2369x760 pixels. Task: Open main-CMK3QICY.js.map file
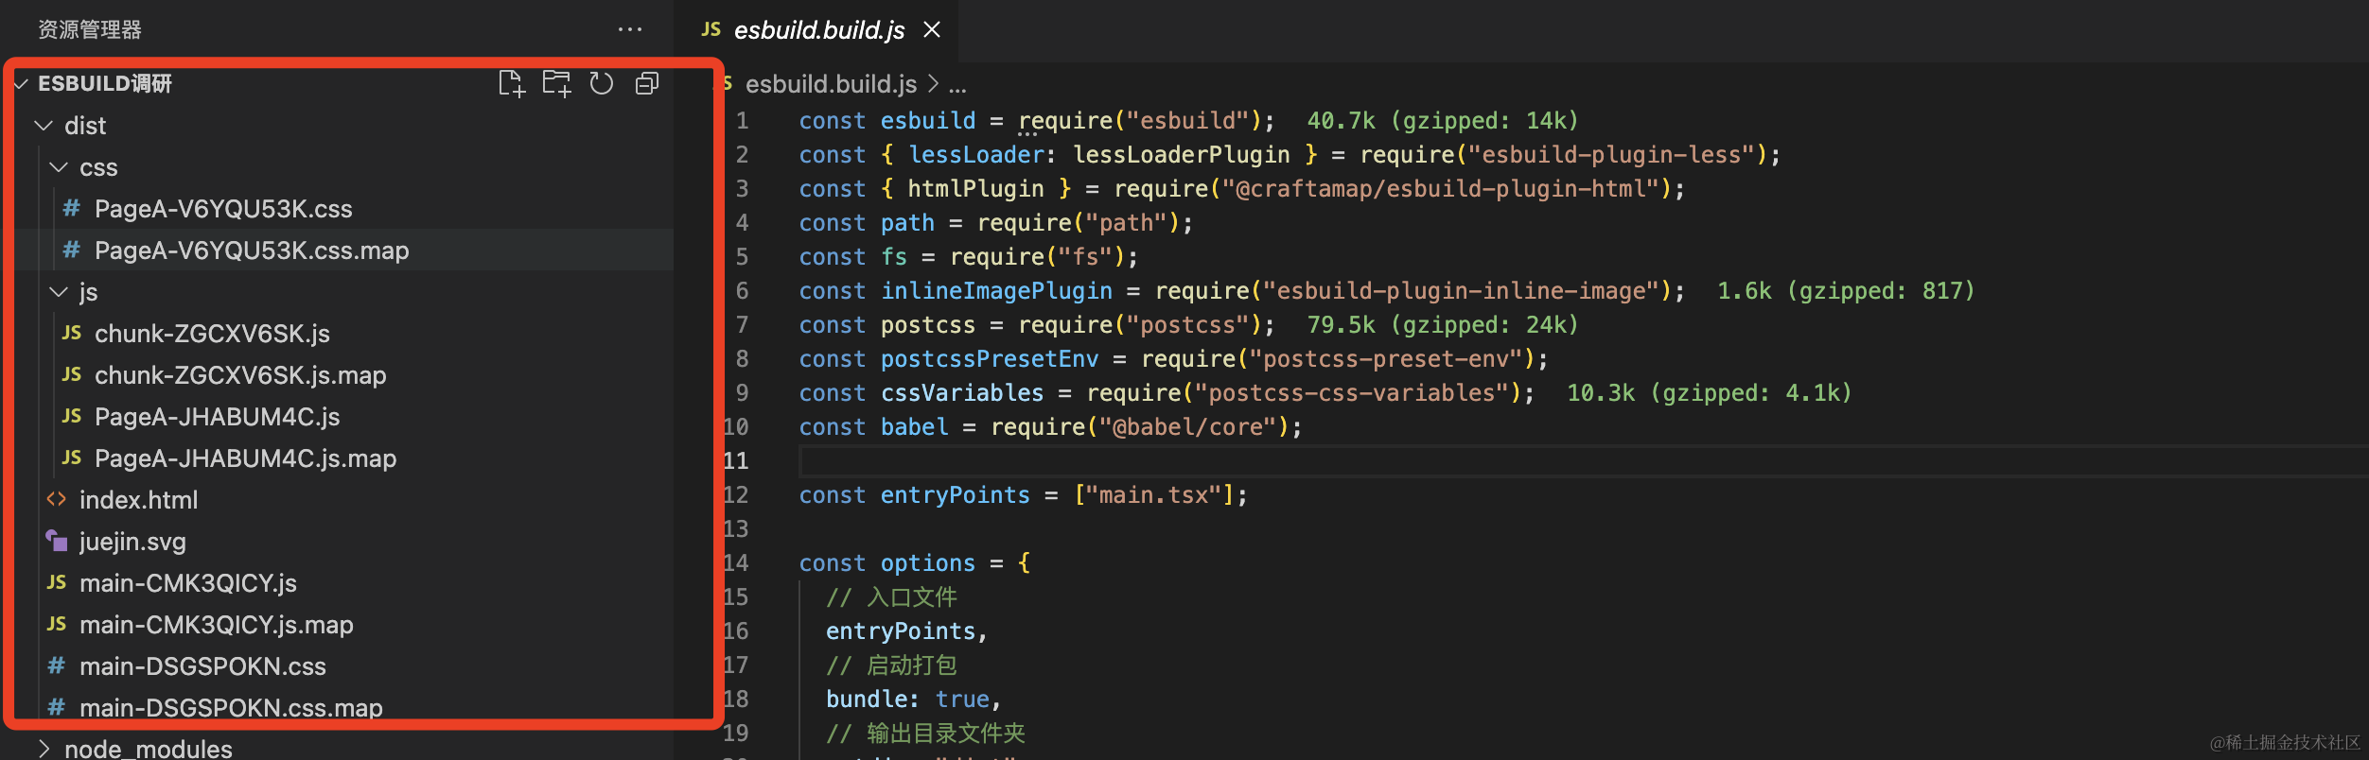(x=217, y=625)
